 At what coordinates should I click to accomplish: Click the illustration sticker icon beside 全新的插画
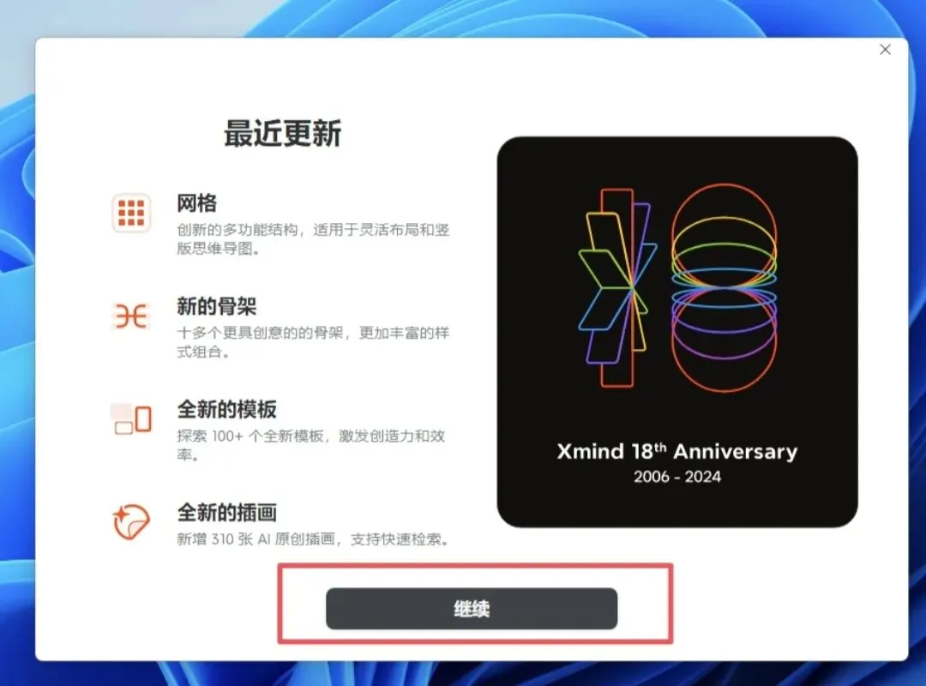point(131,522)
